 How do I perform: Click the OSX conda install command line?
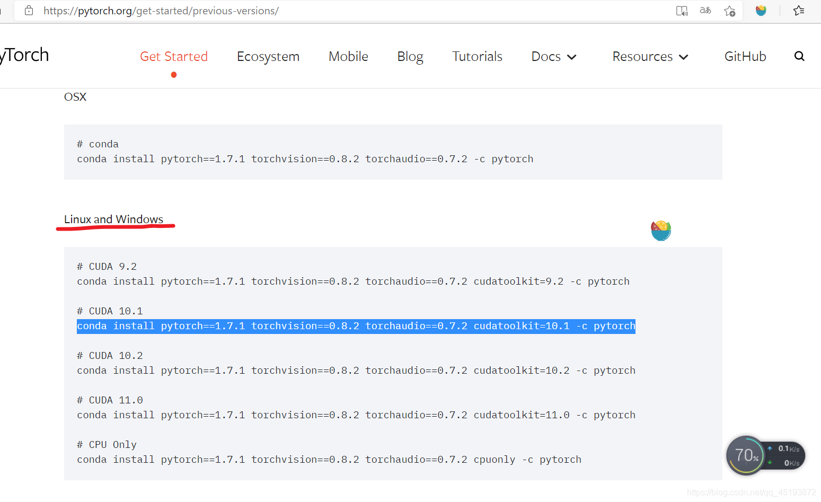point(305,159)
